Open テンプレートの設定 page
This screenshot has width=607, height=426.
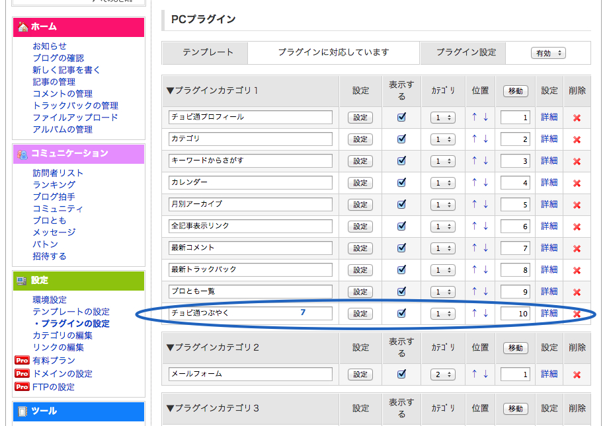[71, 312]
